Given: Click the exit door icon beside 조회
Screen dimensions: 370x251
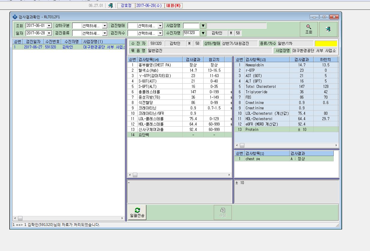Looking at the screenshot, I should click(x=328, y=29).
